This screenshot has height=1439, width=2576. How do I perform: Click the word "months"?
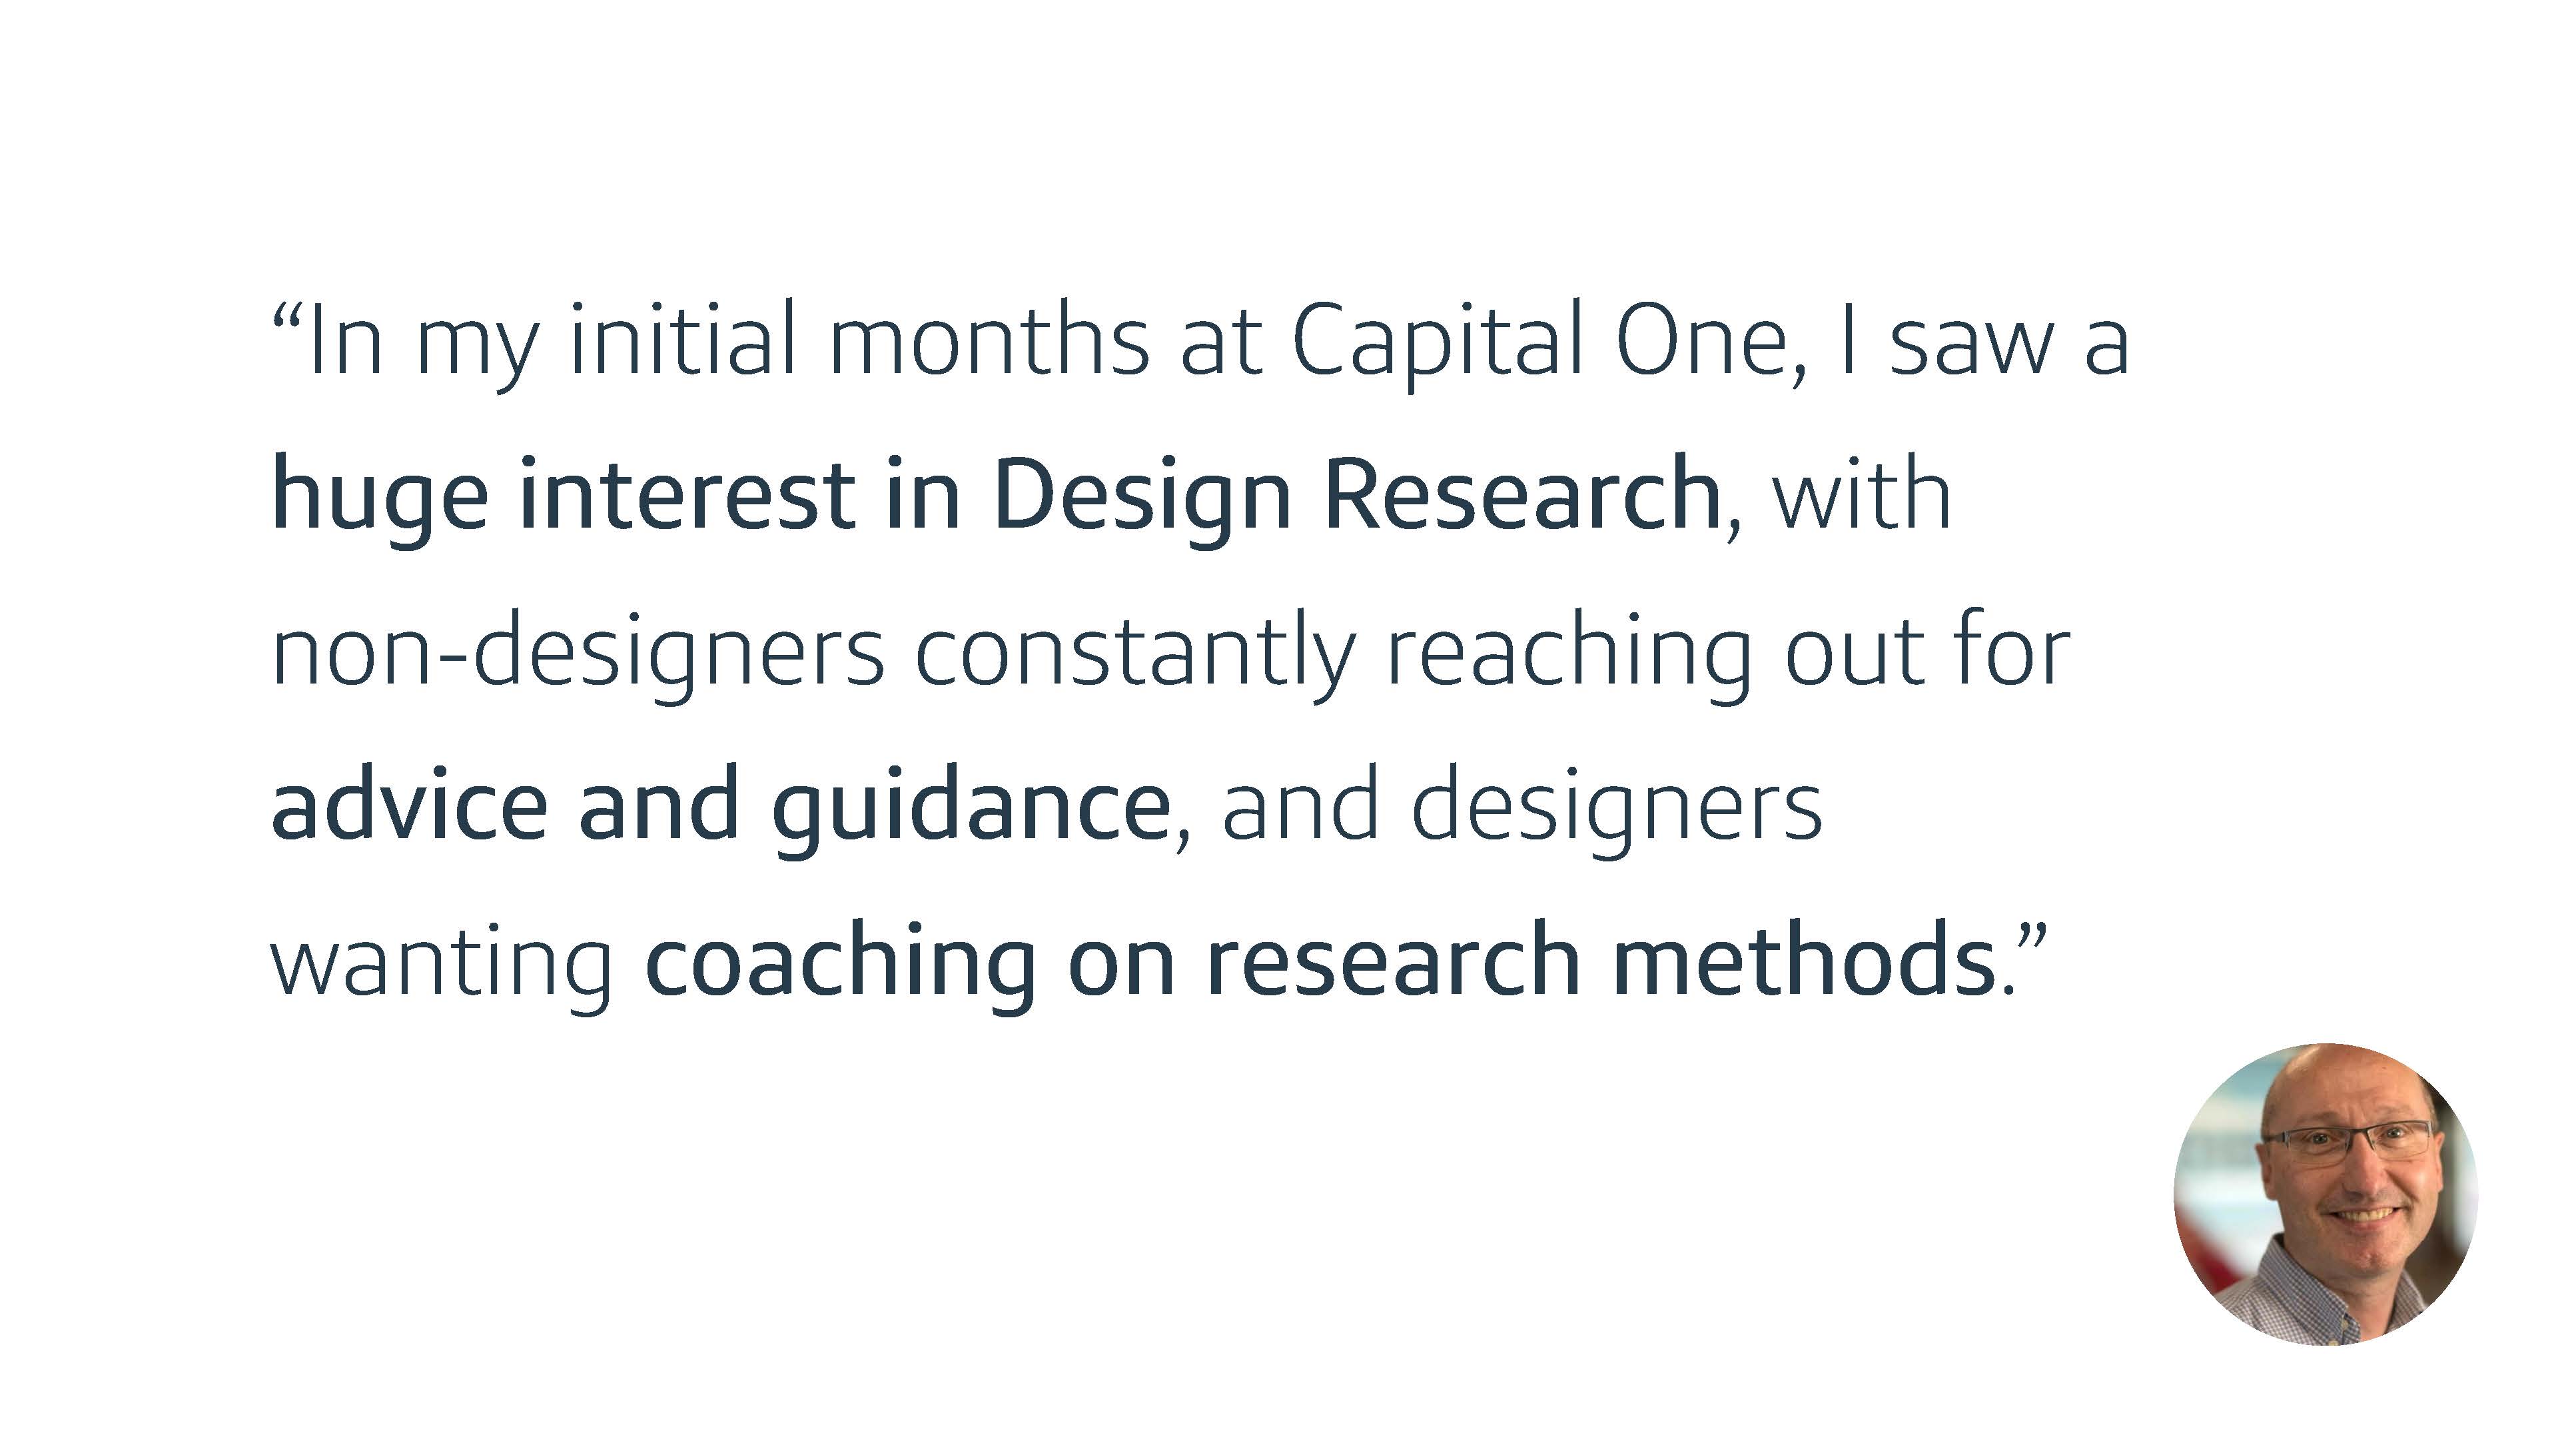click(990, 340)
